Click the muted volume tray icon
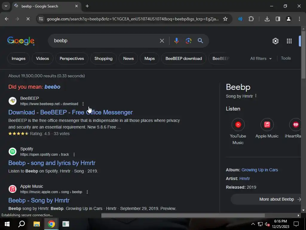306x230 pixels. pyautogui.click(x=267, y=224)
